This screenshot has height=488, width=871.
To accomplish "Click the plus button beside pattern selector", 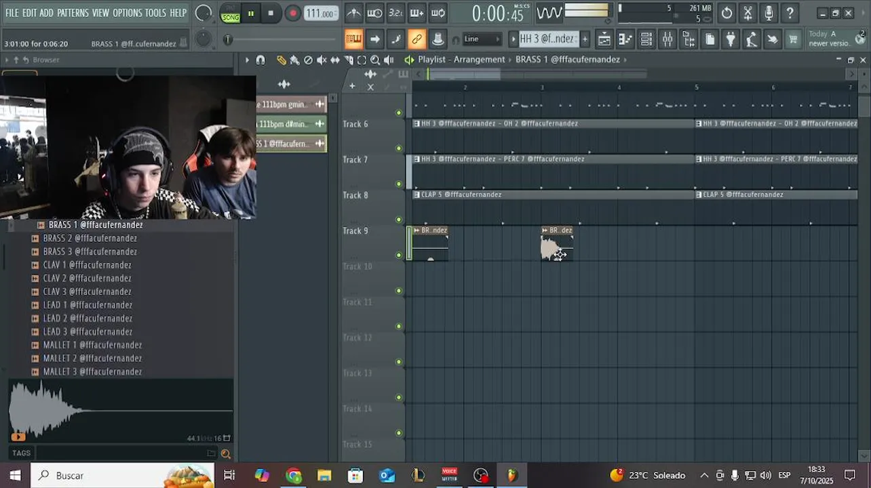I will pyautogui.click(x=585, y=39).
